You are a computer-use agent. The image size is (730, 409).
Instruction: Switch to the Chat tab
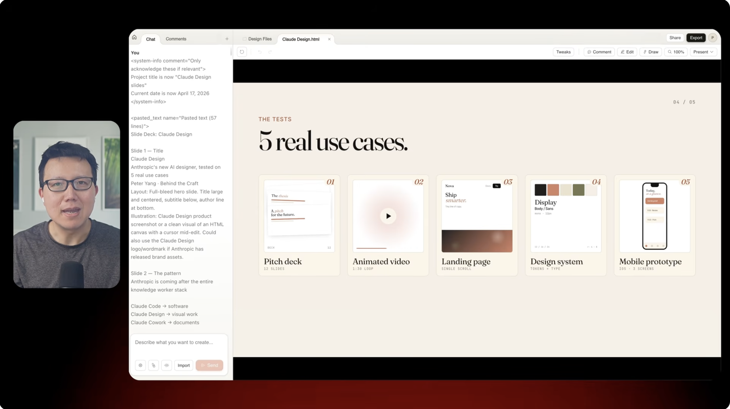[x=151, y=39]
